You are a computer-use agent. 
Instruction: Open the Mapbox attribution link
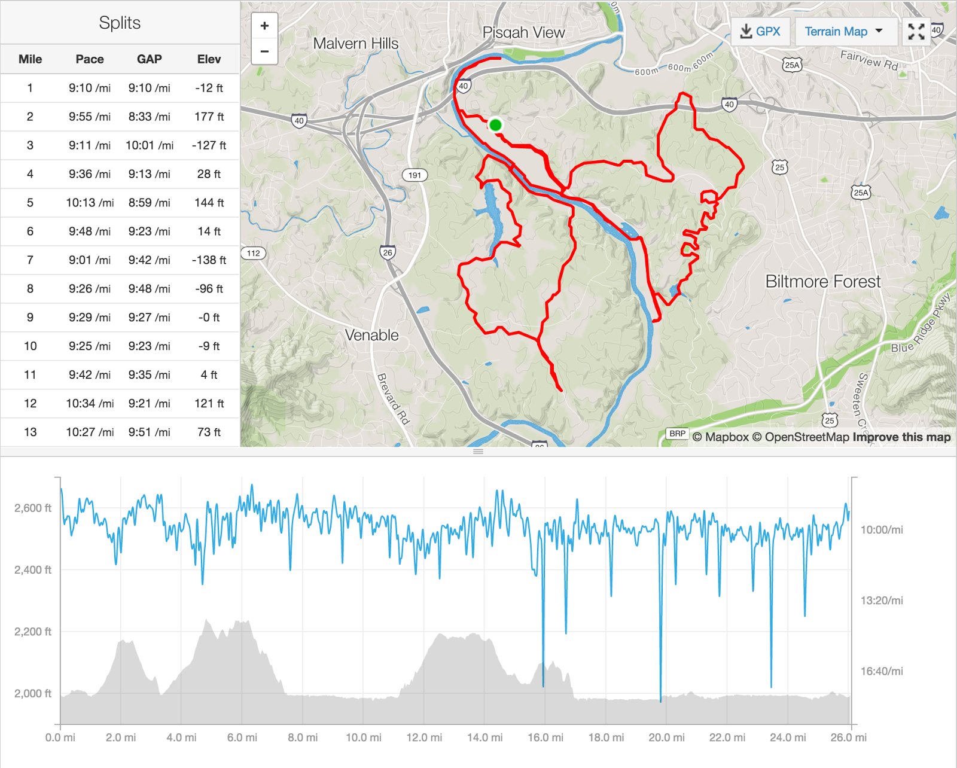721,437
